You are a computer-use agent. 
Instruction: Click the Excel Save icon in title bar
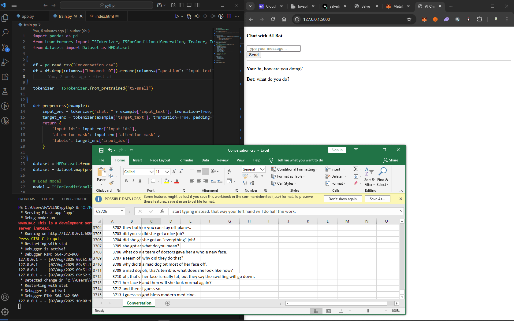coord(101,150)
